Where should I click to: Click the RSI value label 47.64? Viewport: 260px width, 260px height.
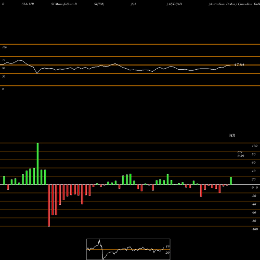click(x=239, y=65)
